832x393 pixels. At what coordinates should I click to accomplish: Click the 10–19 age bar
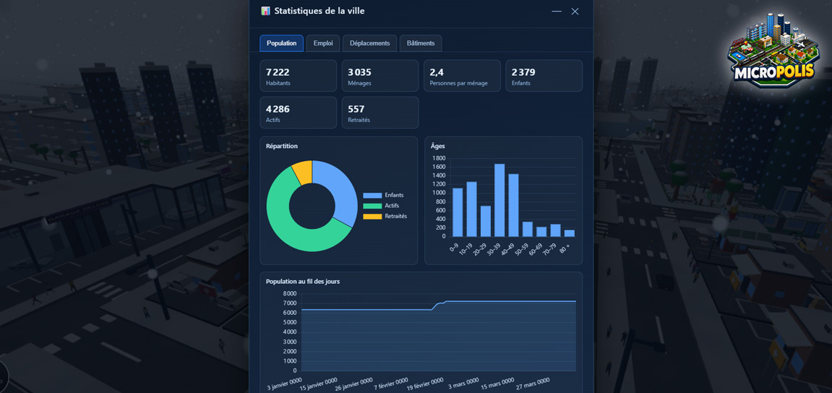coord(472,209)
